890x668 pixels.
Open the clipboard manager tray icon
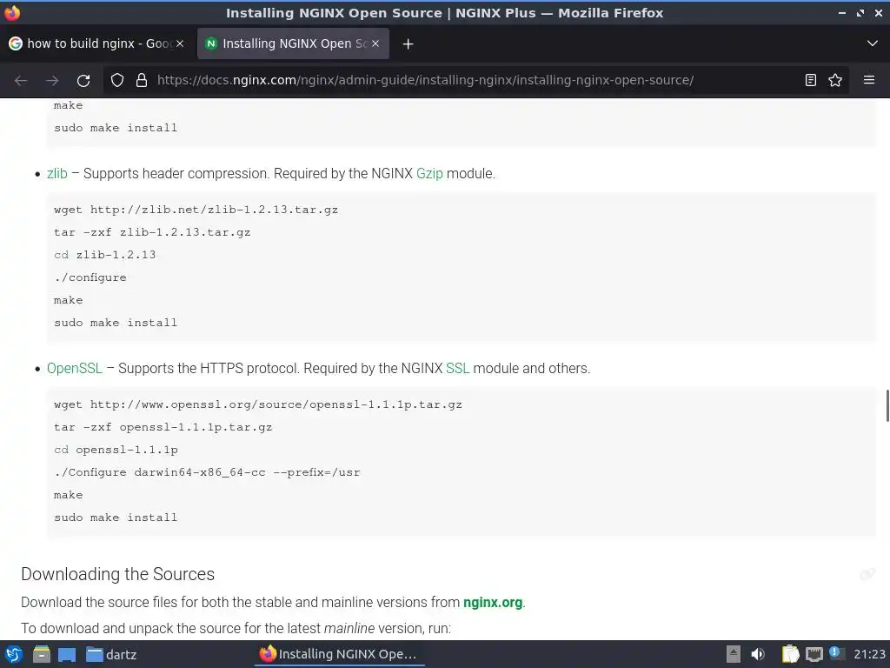790,654
